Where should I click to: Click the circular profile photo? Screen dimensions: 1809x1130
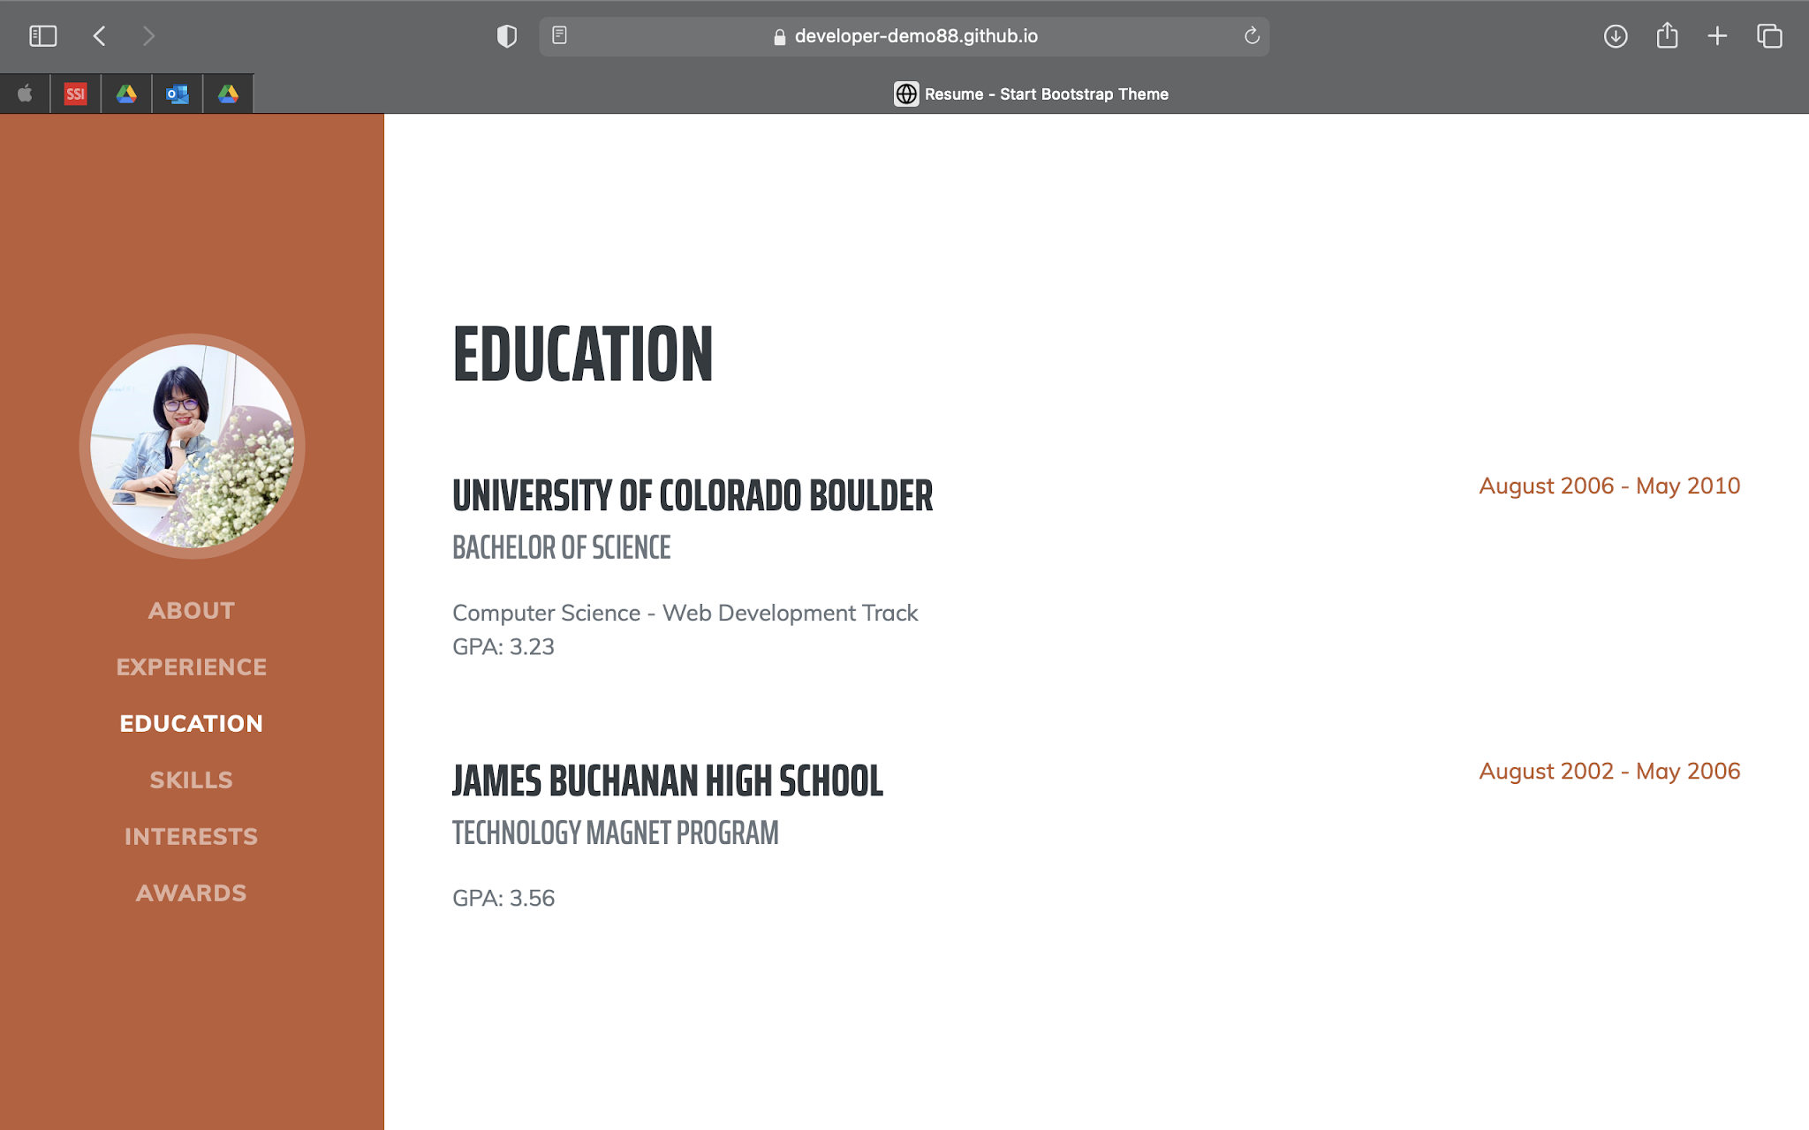pyautogui.click(x=192, y=446)
